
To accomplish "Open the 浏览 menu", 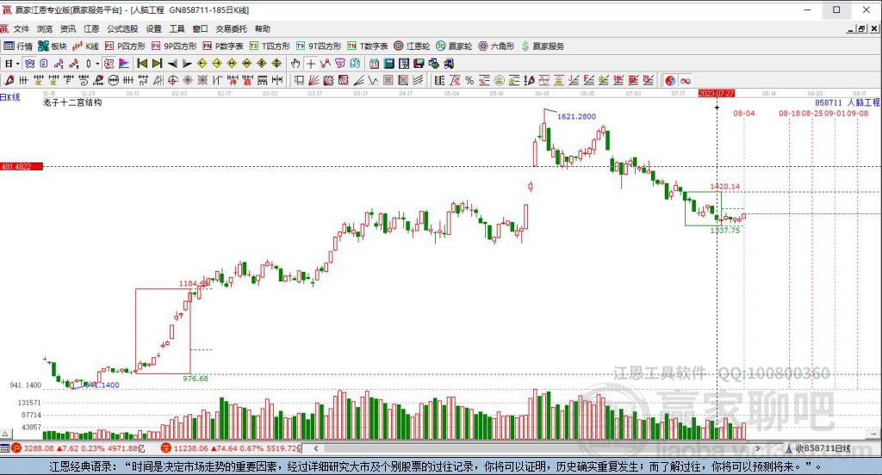I will [45, 28].
